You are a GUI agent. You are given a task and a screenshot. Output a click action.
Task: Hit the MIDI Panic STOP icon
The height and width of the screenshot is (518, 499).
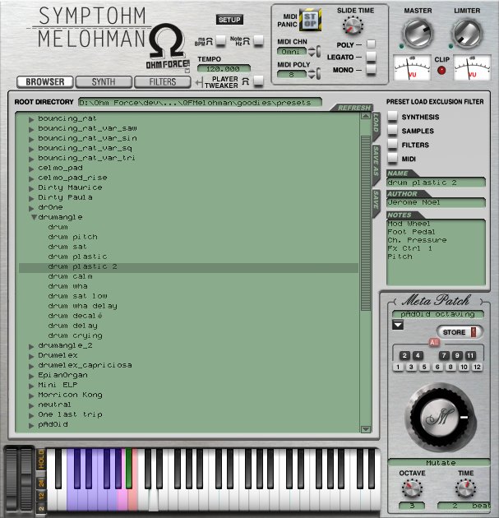coord(309,21)
